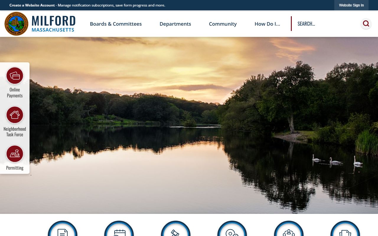Open the Departments menu
The image size is (378, 236).
[x=175, y=24]
